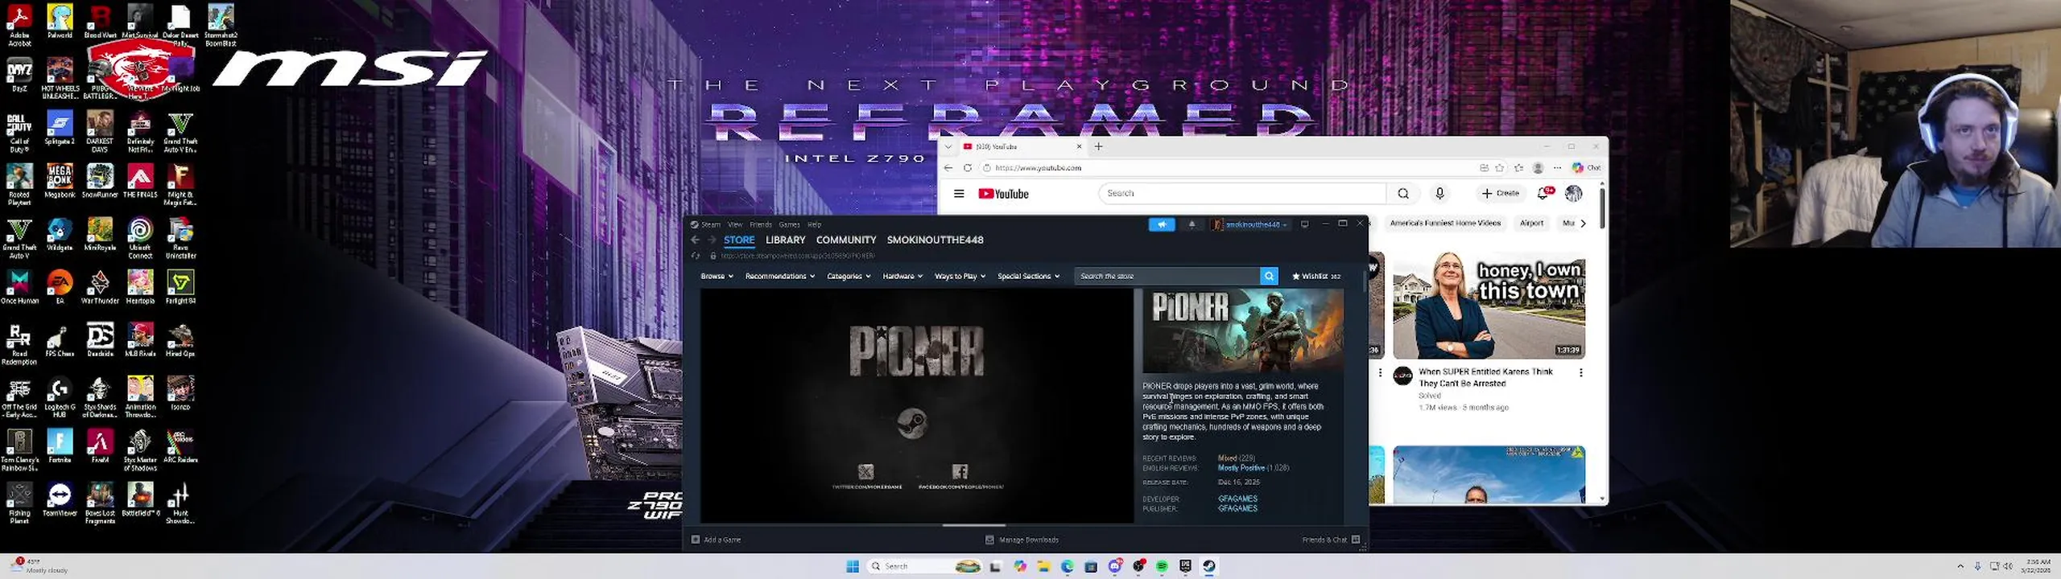
Task: Open Friends & Chat in Steam
Action: [1331, 540]
